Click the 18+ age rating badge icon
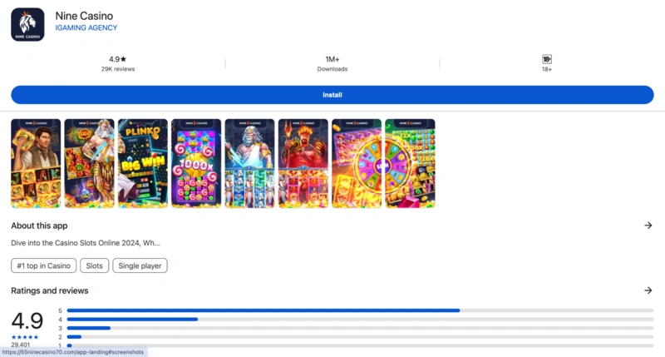The height and width of the screenshot is (357, 665). click(x=547, y=59)
